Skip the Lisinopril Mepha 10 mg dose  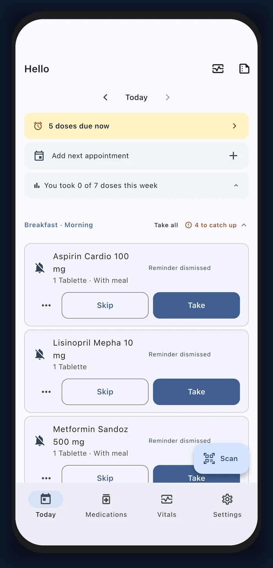[105, 392]
